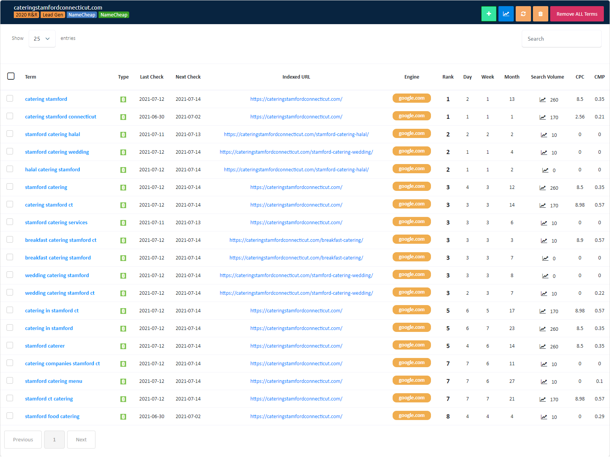The image size is (610, 458).
Task: Click the green NameCheap tag
Action: (114, 15)
